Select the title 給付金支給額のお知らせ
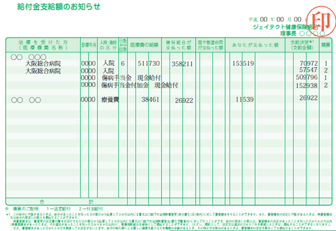336x231 pixels. coord(59,7)
